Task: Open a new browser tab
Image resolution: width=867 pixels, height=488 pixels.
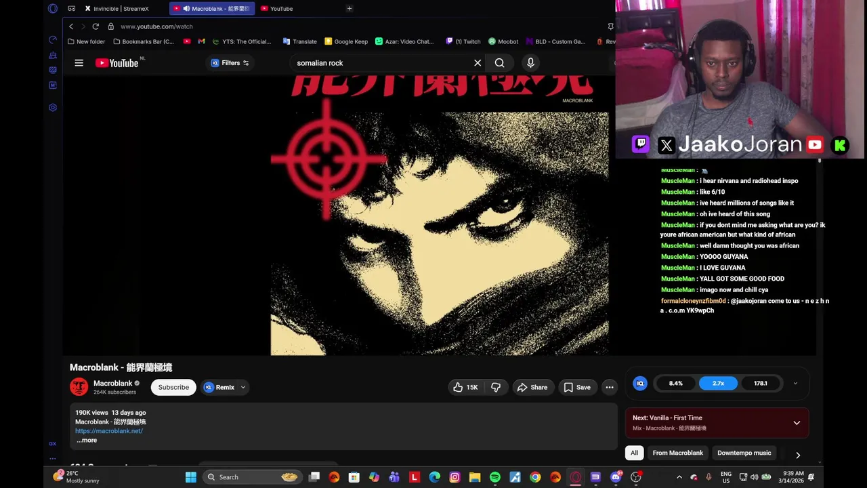Action: (350, 9)
